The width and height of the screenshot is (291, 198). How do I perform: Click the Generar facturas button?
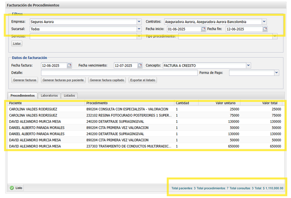25,80
